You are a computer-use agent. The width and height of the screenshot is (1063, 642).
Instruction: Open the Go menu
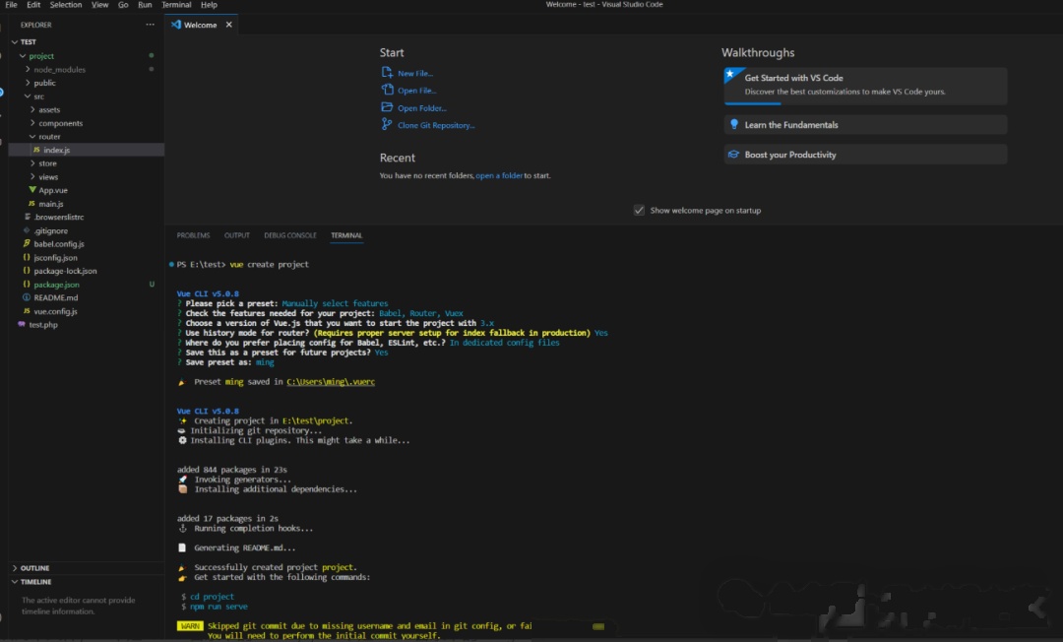click(x=123, y=5)
